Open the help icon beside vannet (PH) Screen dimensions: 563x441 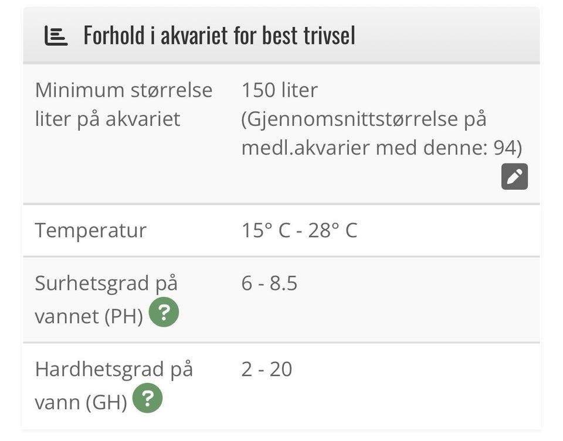[164, 313]
